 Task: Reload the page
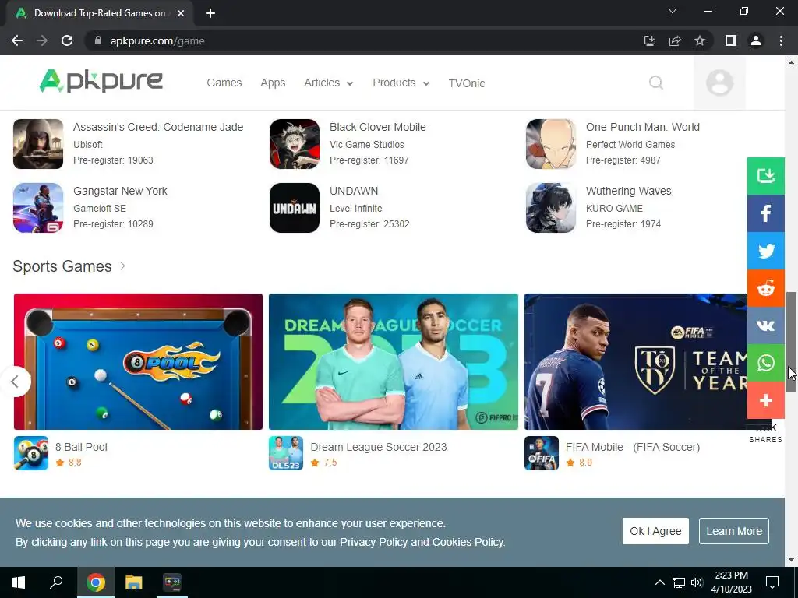tap(67, 40)
